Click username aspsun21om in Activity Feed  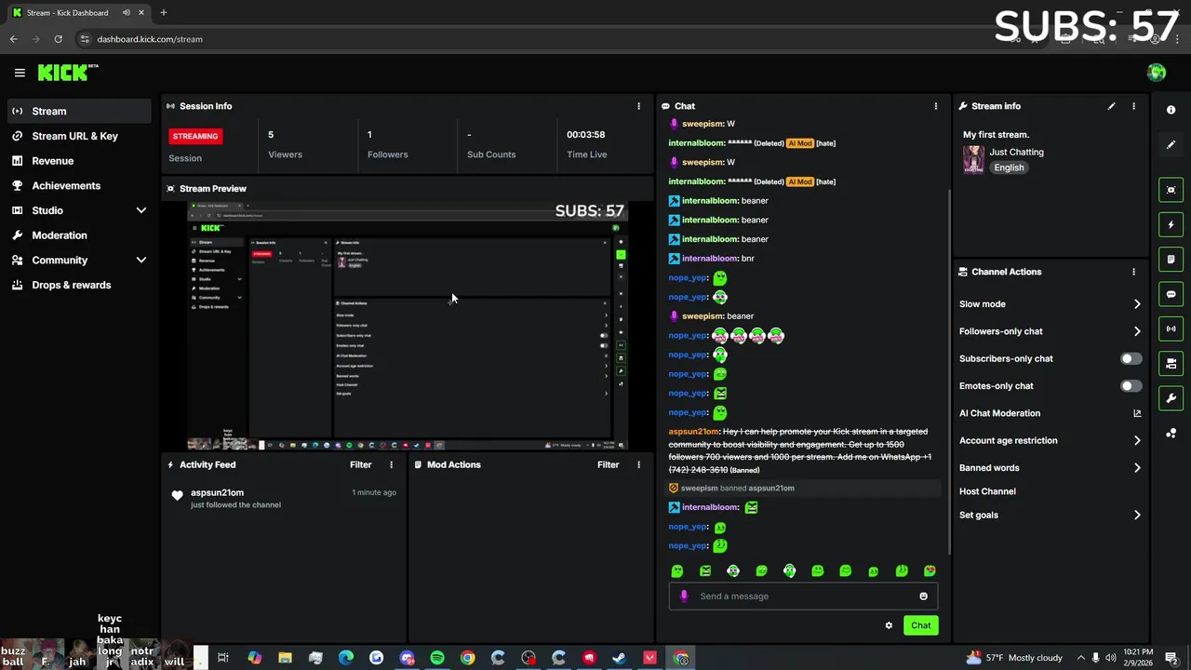point(217,492)
